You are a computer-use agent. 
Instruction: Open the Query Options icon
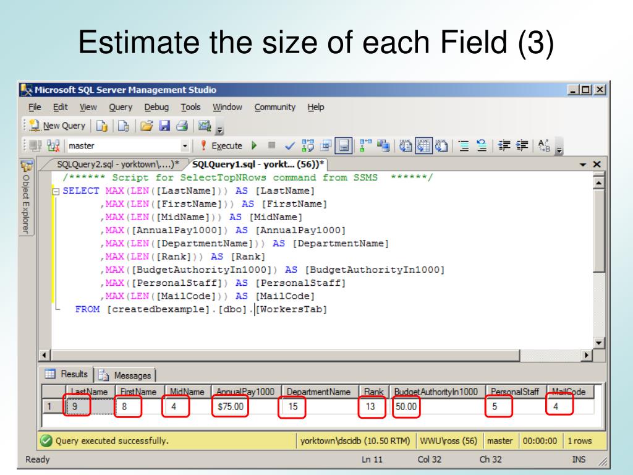pos(325,145)
